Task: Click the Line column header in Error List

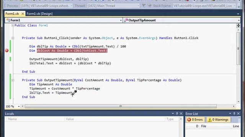Action: 236,126
